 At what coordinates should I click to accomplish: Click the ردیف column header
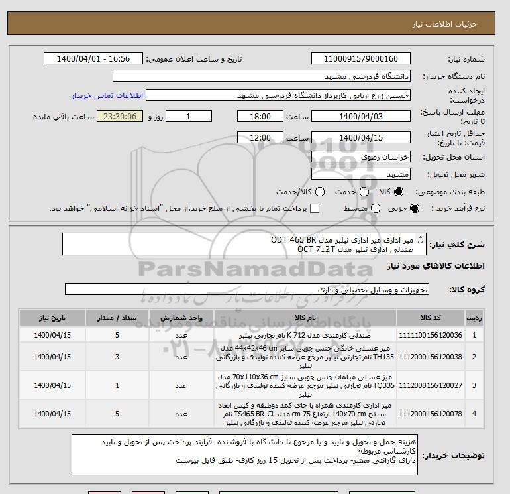pyautogui.click(x=474, y=318)
